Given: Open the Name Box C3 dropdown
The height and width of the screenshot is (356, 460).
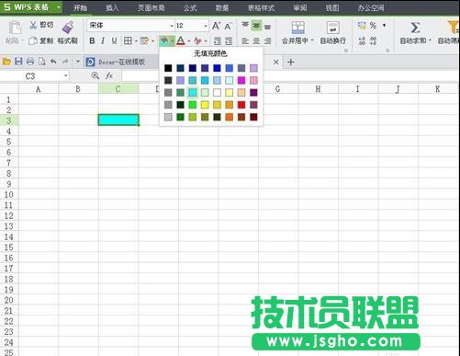Looking at the screenshot, I should click(65, 75).
